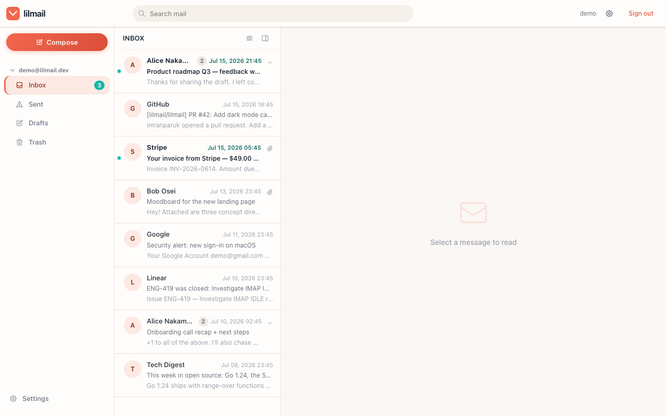The width and height of the screenshot is (666, 416).
Task: Open Onboarding call recap + next steps
Action: [x=198, y=332]
